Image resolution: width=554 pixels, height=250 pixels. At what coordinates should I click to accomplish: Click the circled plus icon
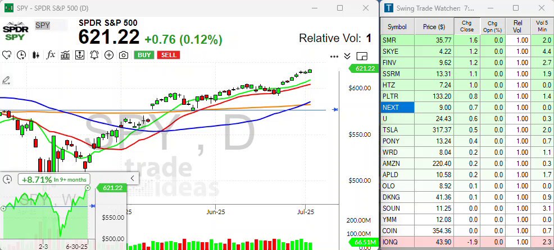pyautogui.click(x=109, y=55)
